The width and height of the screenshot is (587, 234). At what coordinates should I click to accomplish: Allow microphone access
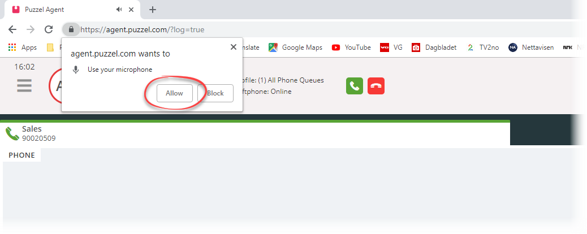click(x=174, y=93)
